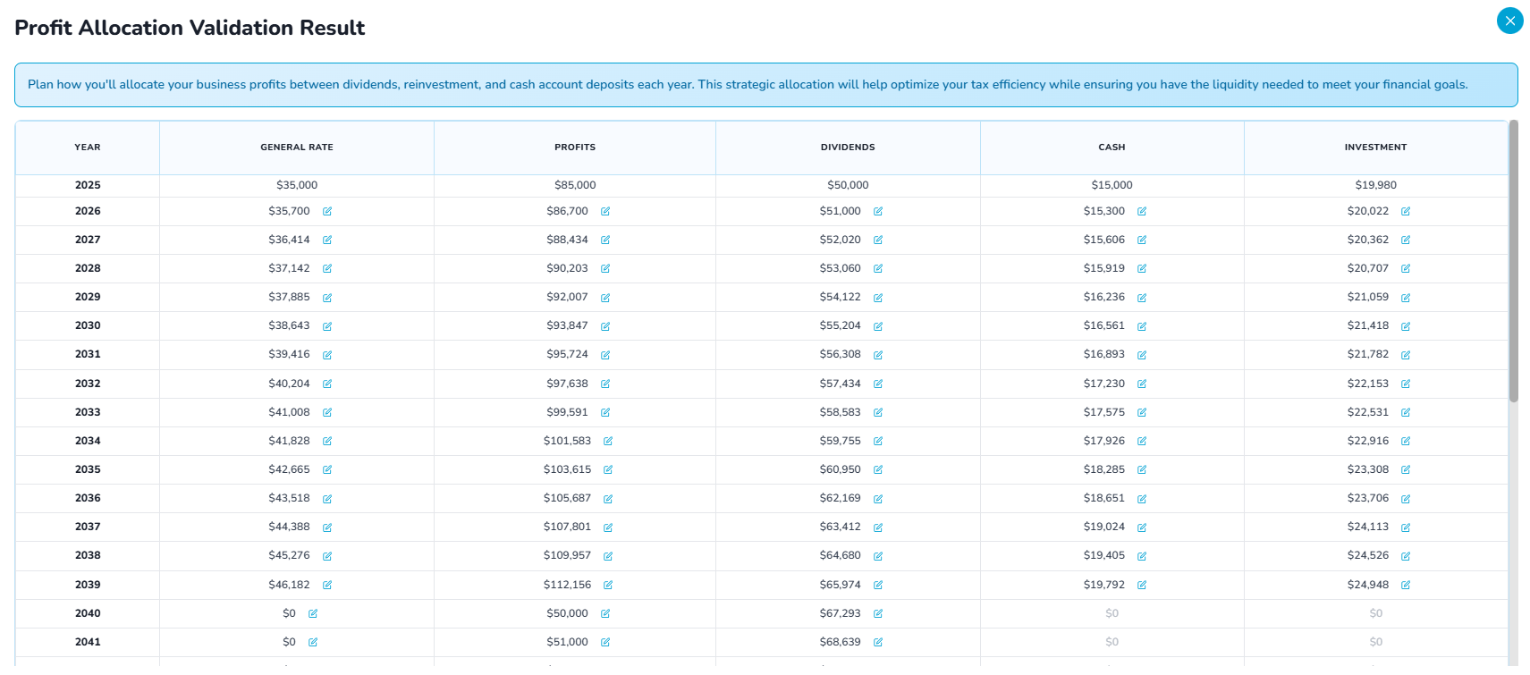Edit 2027 Profits value $88,434
This screenshot has width=1530, height=675.
(x=605, y=240)
